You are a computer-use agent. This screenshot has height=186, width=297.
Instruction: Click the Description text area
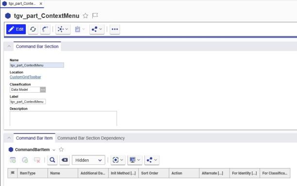(x=63, y=118)
